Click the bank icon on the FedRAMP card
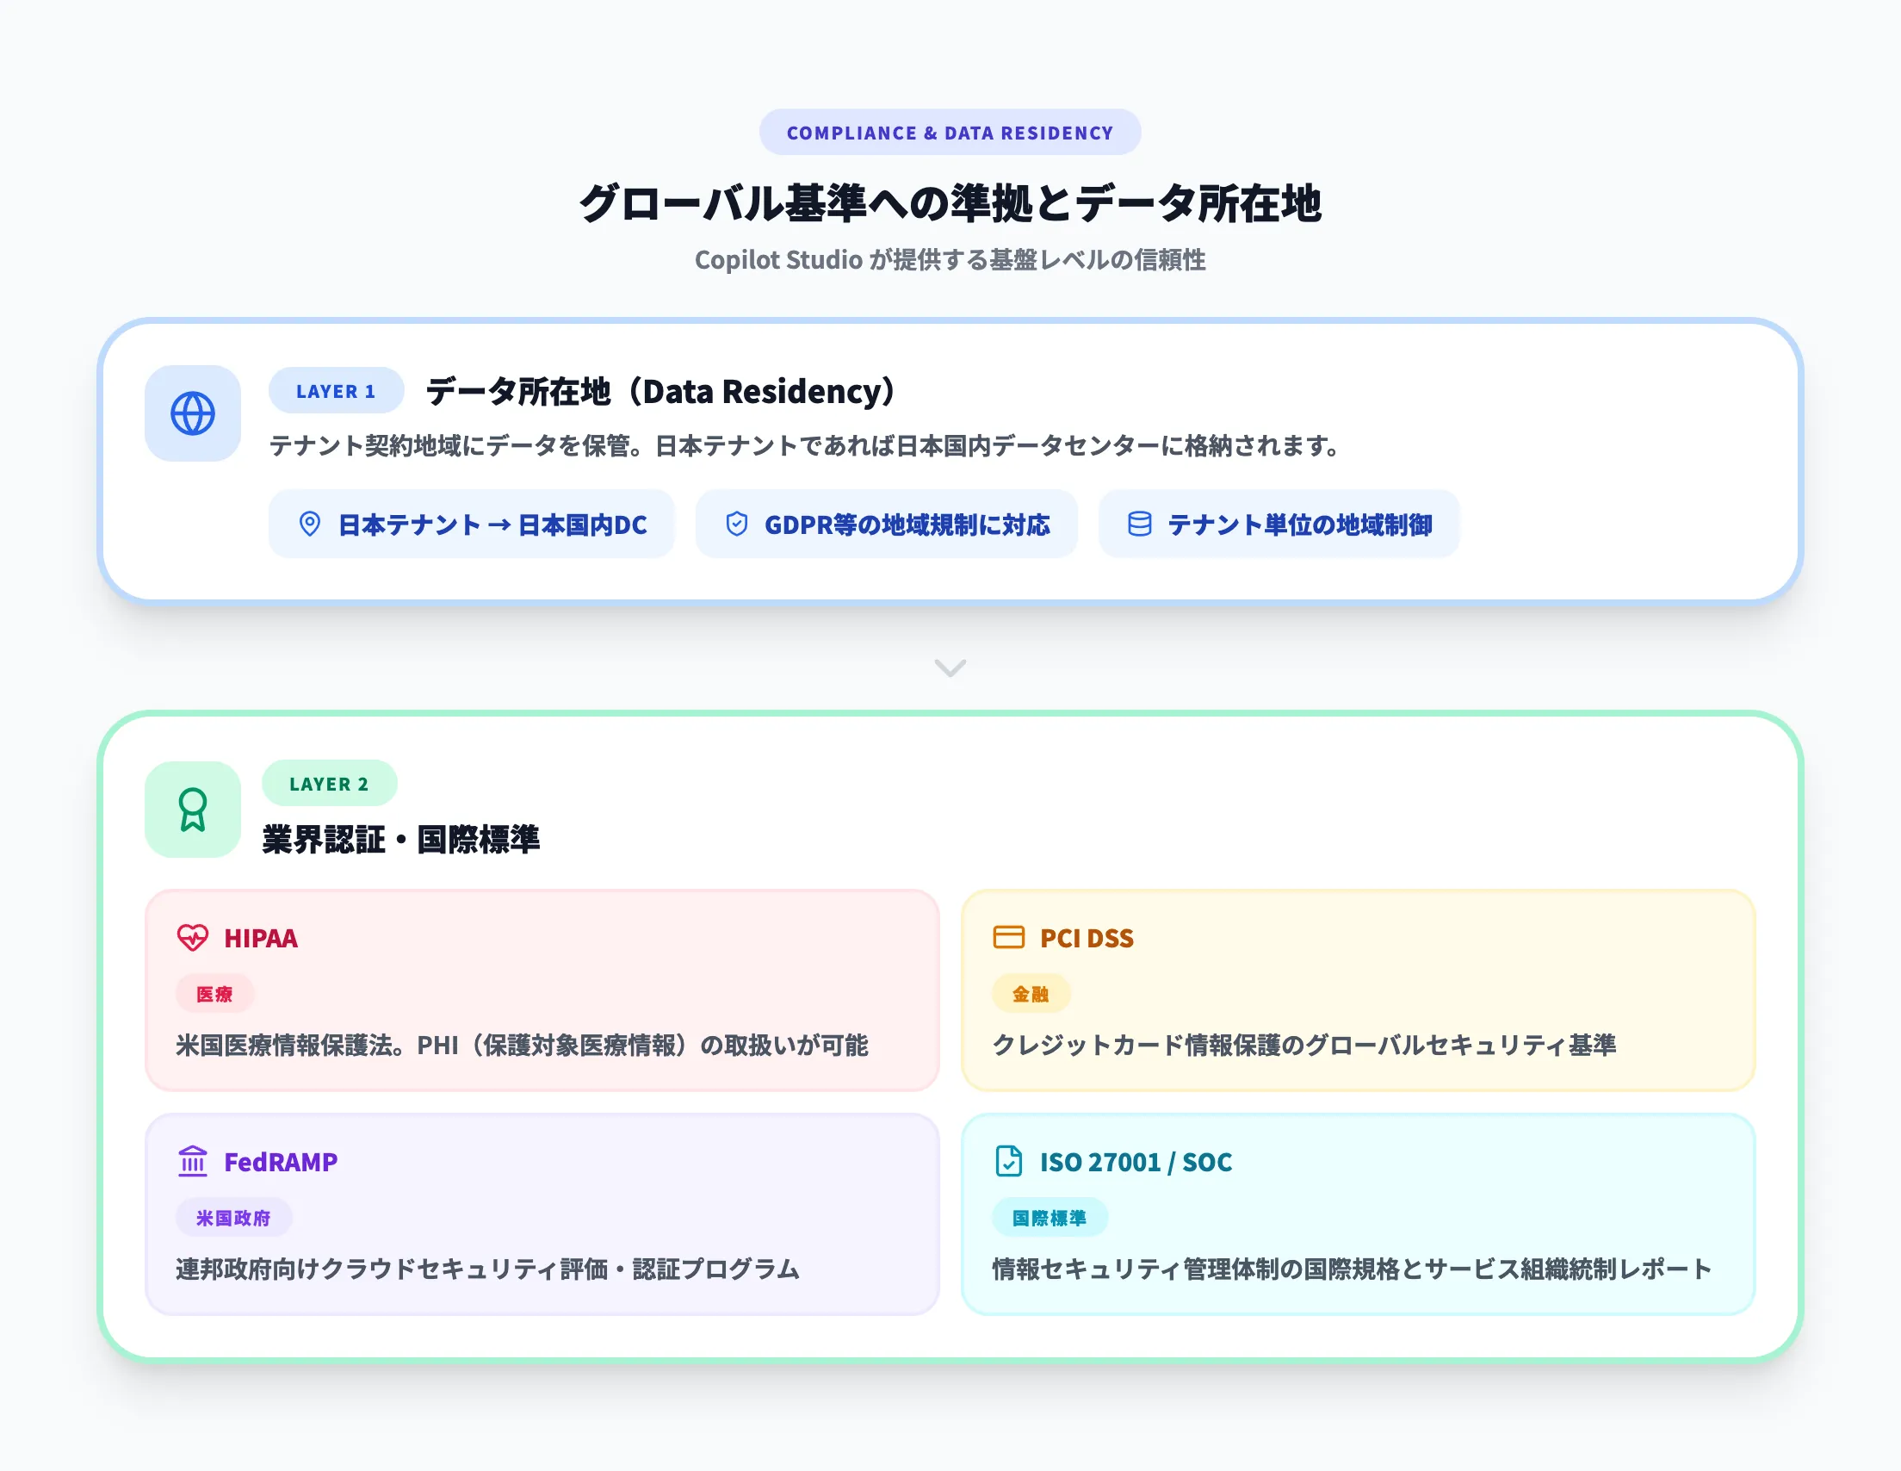This screenshot has height=1471, width=1901. [193, 1161]
